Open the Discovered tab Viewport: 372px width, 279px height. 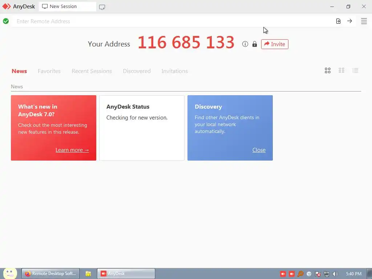tap(137, 71)
